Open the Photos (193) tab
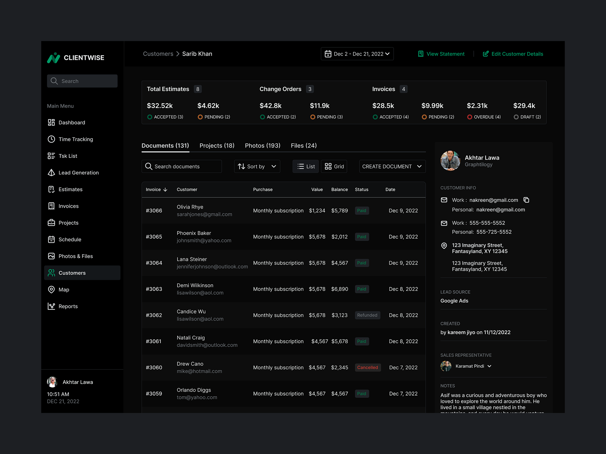Screen dimensions: 606x454 coord(262,145)
